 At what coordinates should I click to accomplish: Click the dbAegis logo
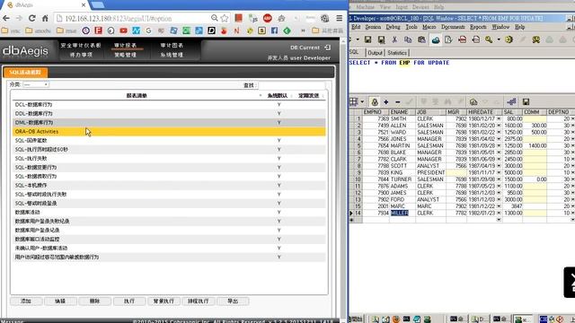[25, 51]
